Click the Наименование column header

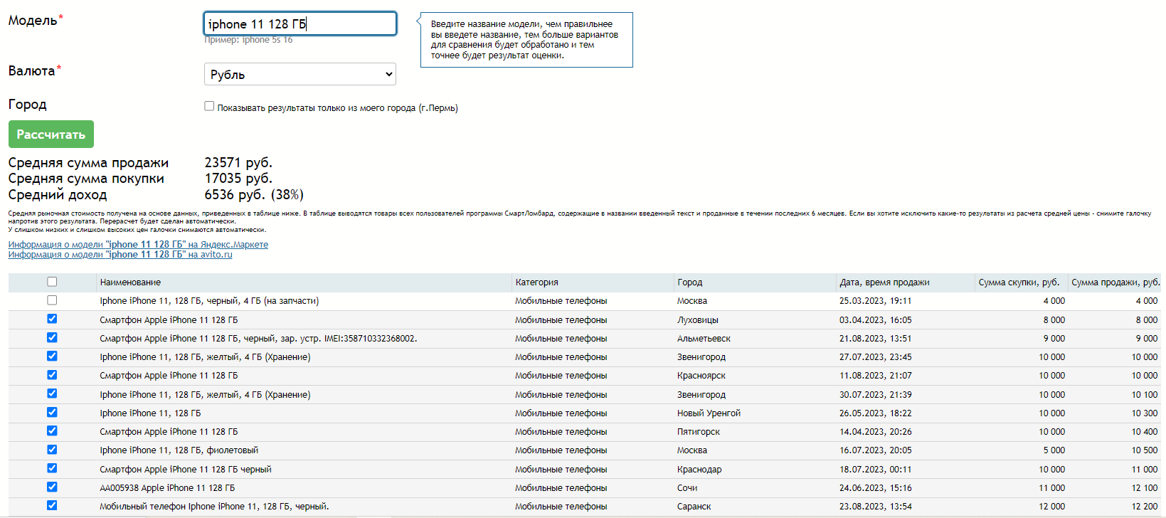click(130, 282)
